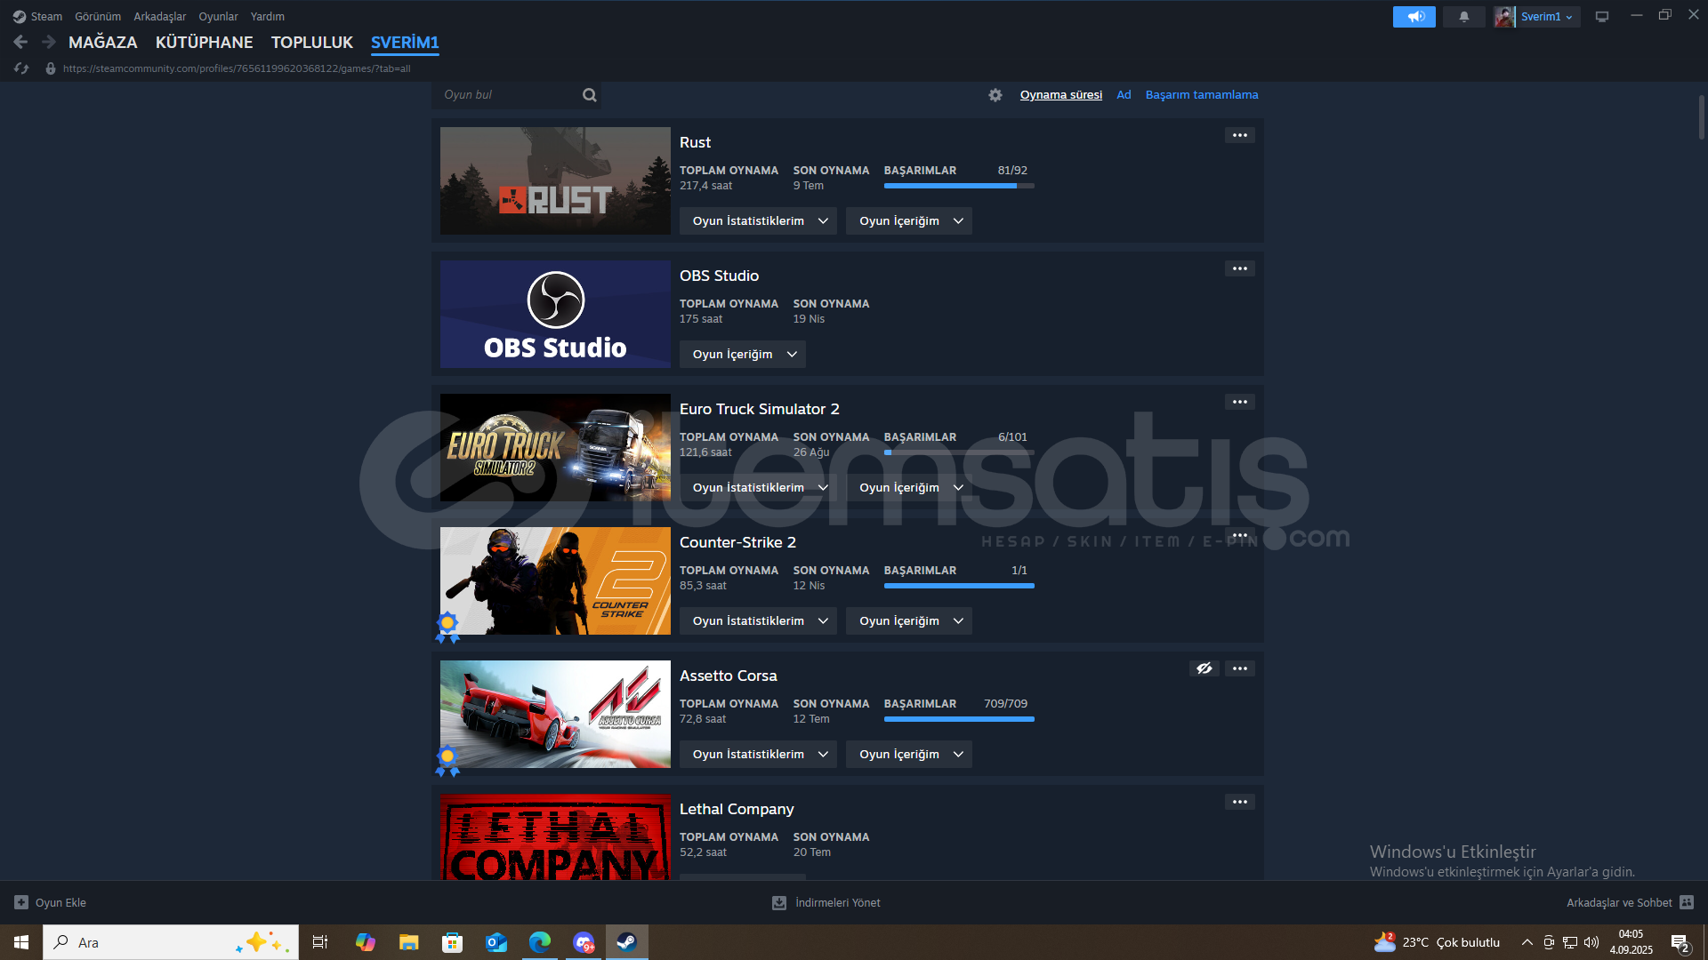Open the Rust game thumbnail
The height and width of the screenshot is (960, 1708).
point(555,180)
